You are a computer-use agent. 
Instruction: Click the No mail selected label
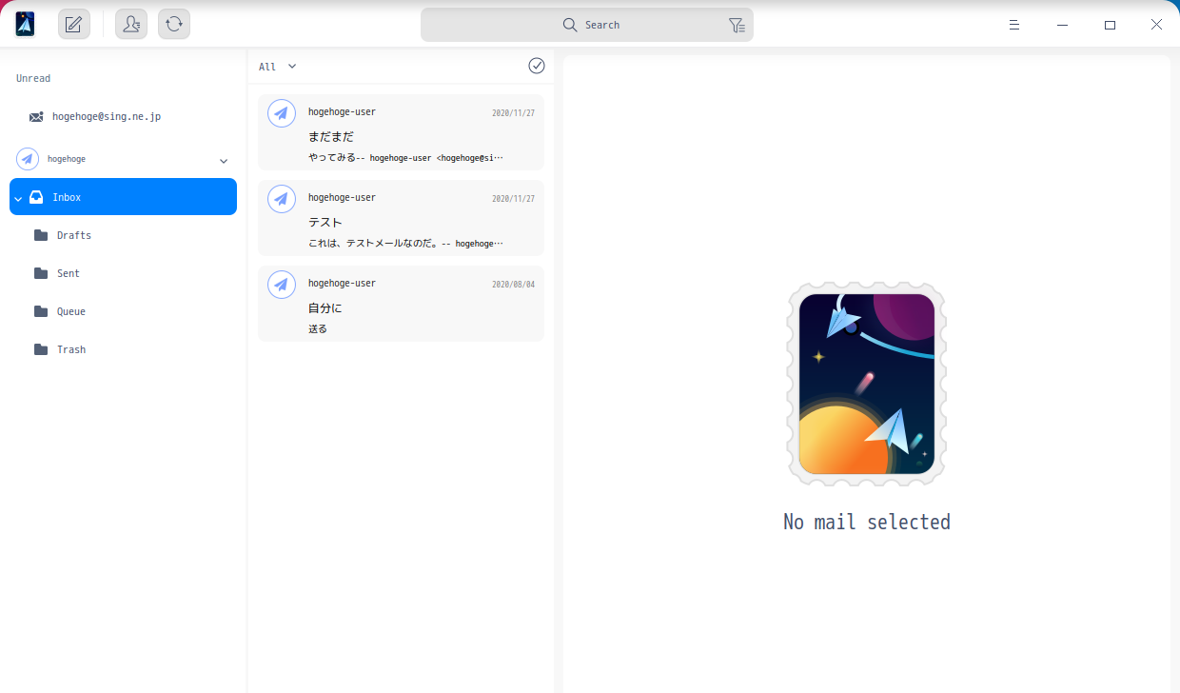pyautogui.click(x=867, y=522)
